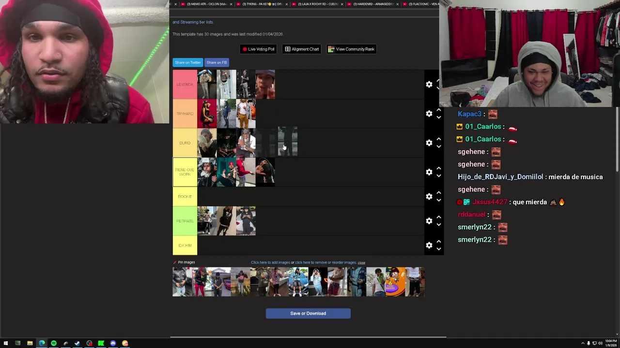Image resolution: width=620 pixels, height=348 pixels.
Task: Open Windows Start menu
Action: (x=6, y=343)
